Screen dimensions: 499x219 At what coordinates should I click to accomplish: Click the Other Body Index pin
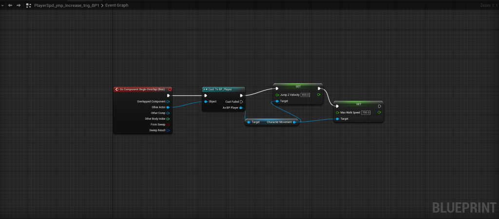tap(168, 119)
